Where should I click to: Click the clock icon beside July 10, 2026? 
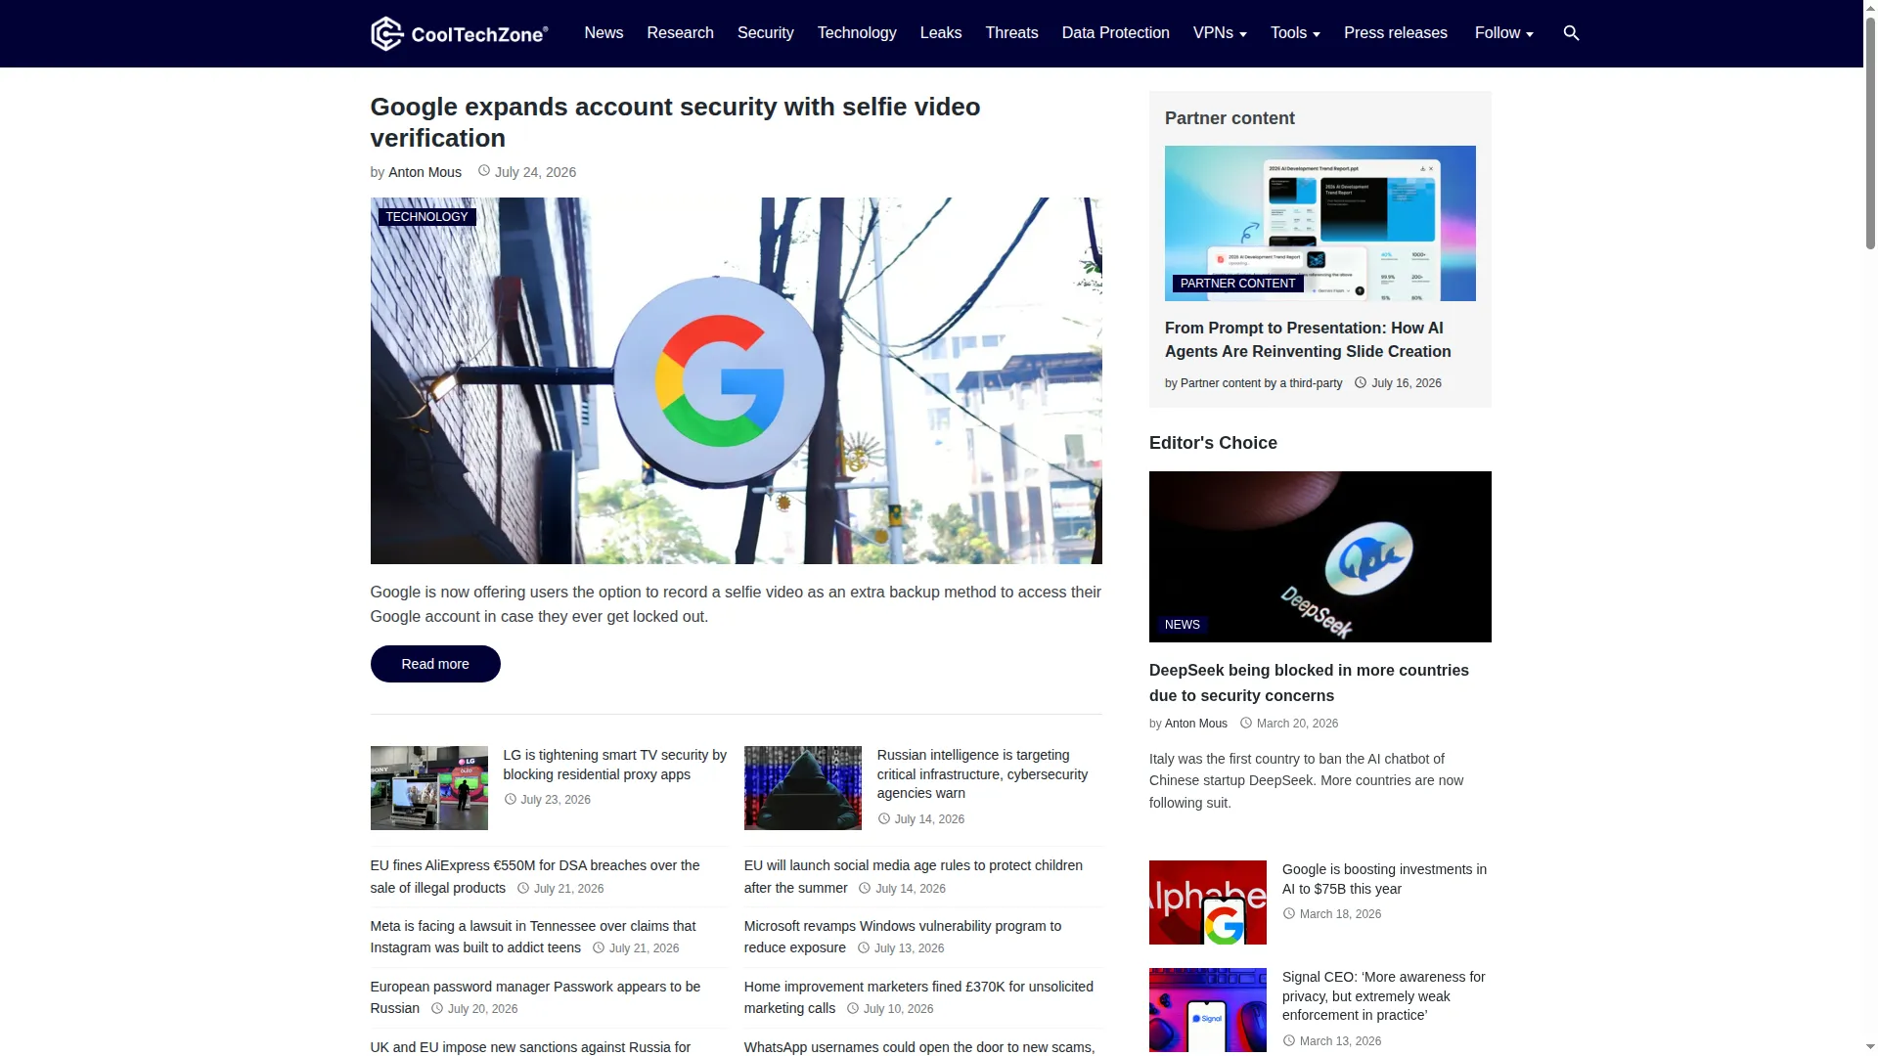pos(853,1008)
